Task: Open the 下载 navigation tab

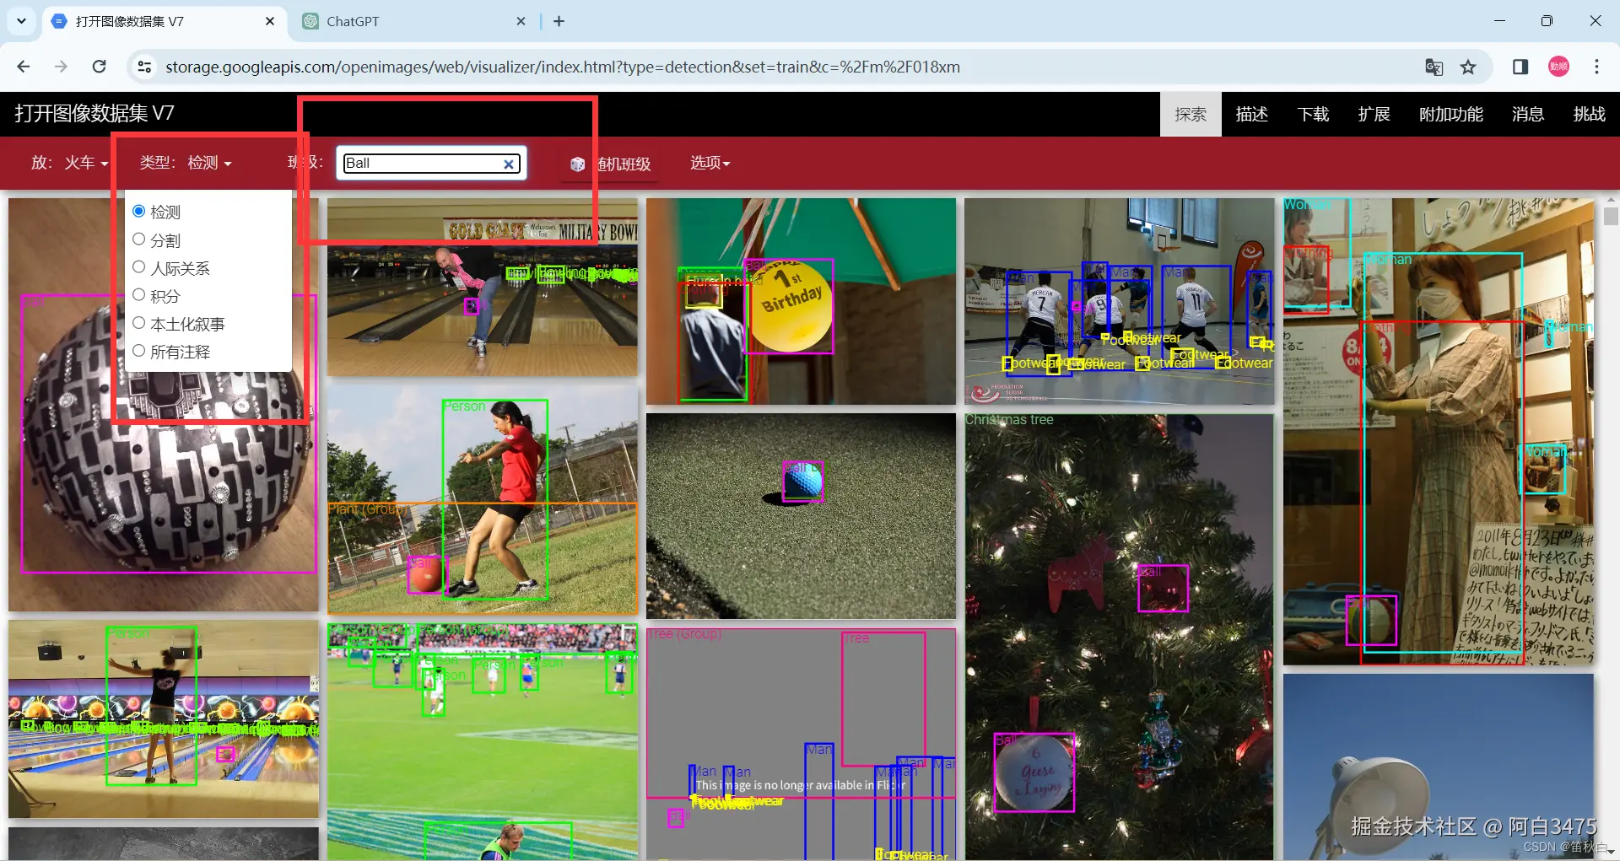Action: (1313, 114)
